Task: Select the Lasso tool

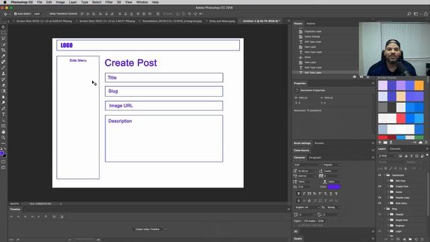Action: [3, 38]
